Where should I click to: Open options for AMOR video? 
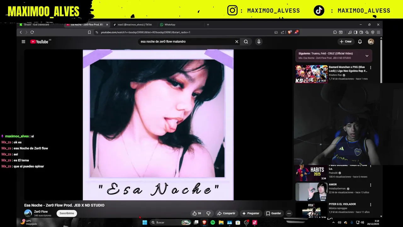(x=371, y=185)
